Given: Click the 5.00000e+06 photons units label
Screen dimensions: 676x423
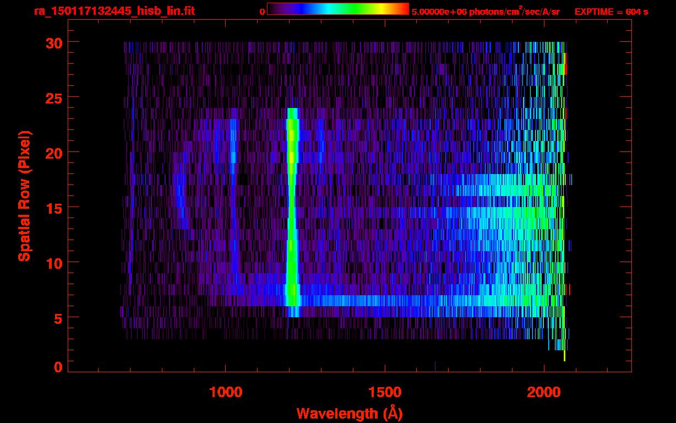Looking at the screenshot, I should pos(486,12).
